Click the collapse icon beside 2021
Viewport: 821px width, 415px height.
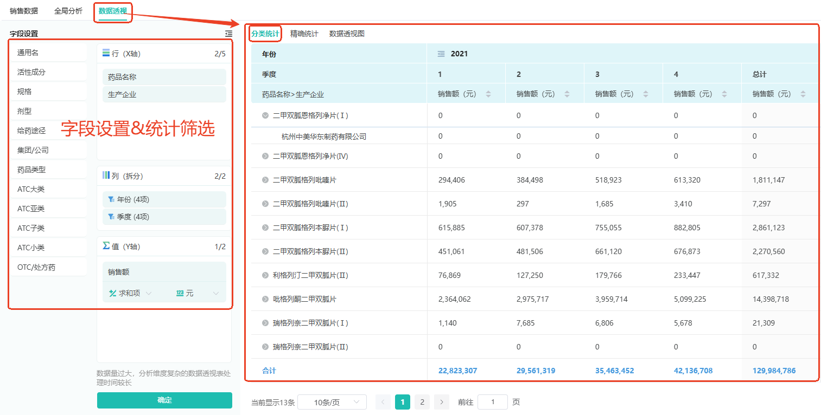pos(441,54)
